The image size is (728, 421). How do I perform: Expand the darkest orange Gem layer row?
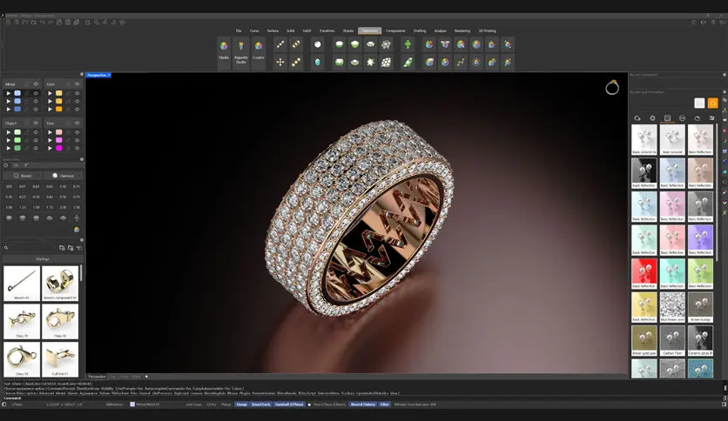50,109
